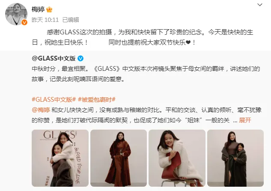Click the @梅婷 mention in reposted text

coord(41,110)
